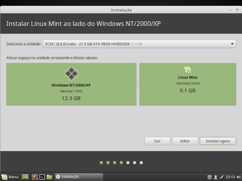
Task: Launch Firefox from the taskbar
Action: pos(35,177)
